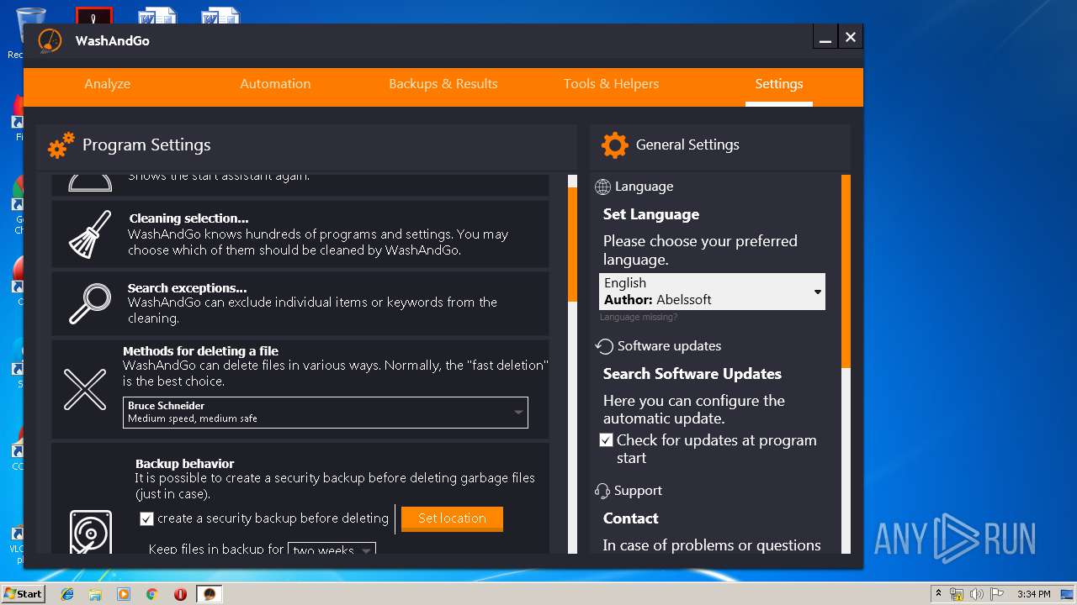Select the Settings tab
The height and width of the screenshot is (605, 1077).
tap(779, 84)
